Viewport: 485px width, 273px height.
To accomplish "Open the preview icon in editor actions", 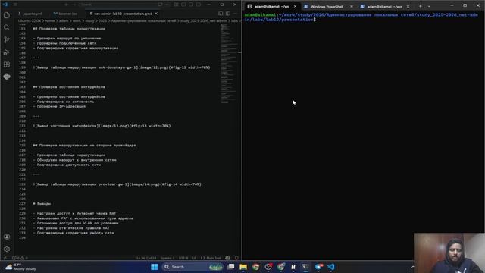I will pyautogui.click(x=221, y=14).
